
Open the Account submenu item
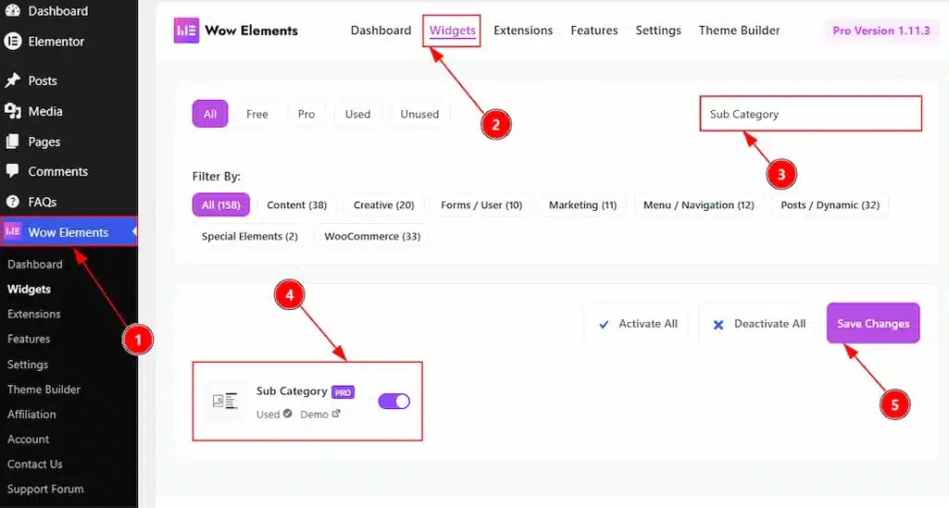[x=28, y=440]
